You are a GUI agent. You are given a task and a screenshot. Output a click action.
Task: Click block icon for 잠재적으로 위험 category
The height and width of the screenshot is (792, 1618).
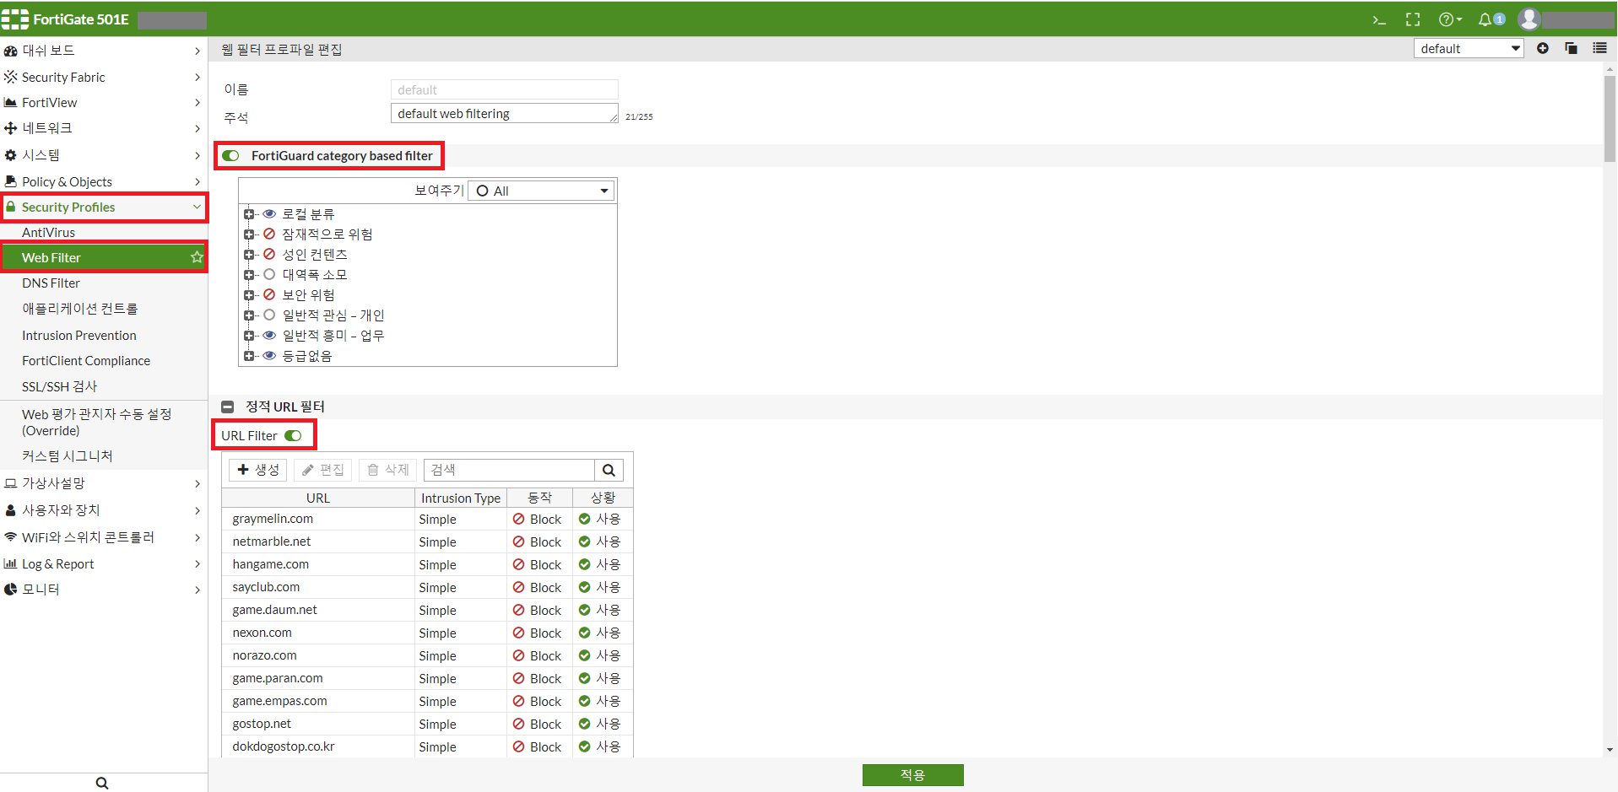pos(269,234)
